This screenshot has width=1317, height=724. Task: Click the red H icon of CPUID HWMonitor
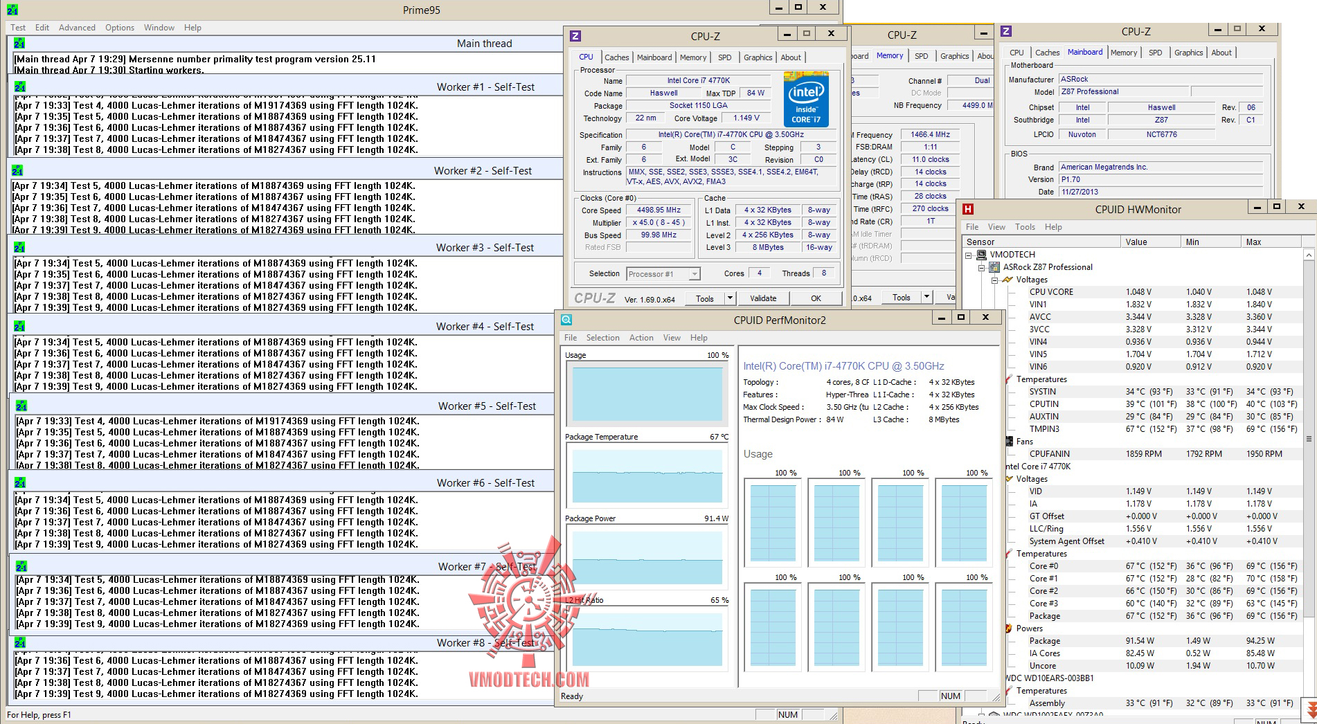(x=968, y=209)
